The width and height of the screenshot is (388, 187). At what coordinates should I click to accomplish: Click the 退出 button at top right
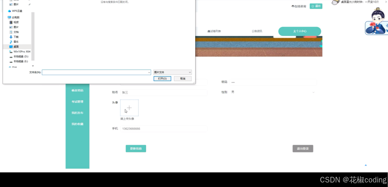316,6
